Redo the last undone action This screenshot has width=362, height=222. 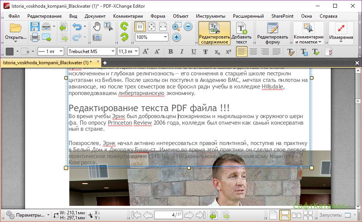[77, 37]
